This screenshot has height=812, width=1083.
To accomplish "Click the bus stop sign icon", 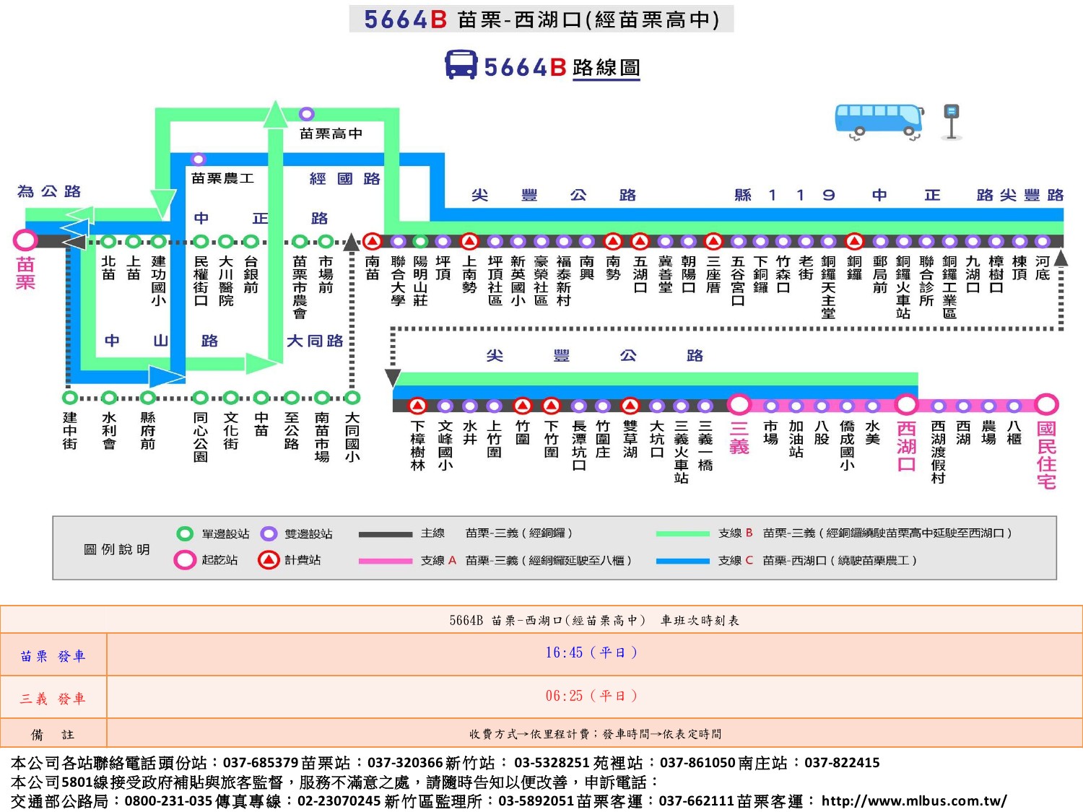I will point(952,121).
